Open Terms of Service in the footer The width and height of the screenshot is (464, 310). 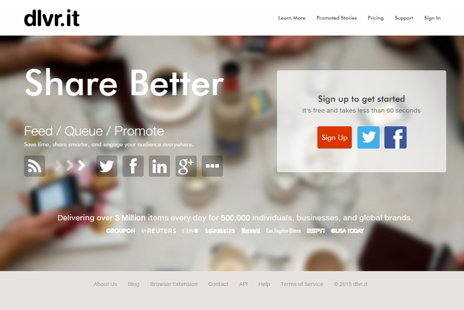(x=302, y=284)
